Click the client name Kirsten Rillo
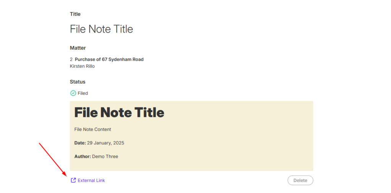The height and width of the screenshot is (193, 391). [82, 66]
